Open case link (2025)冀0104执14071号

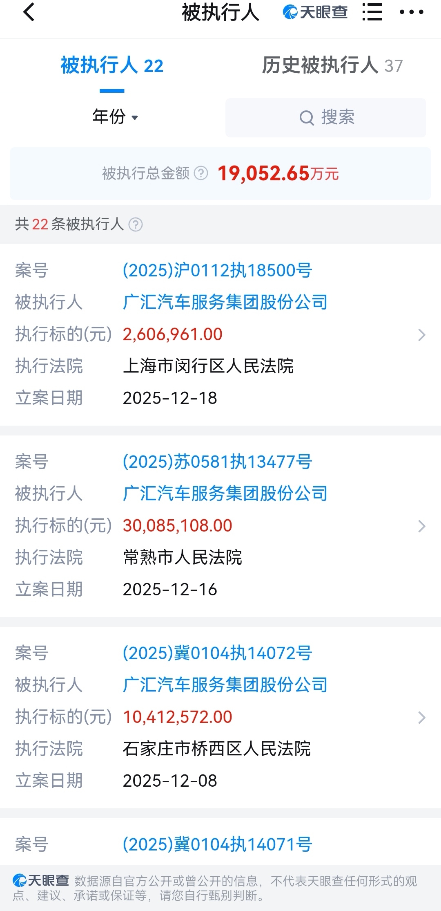[217, 844]
